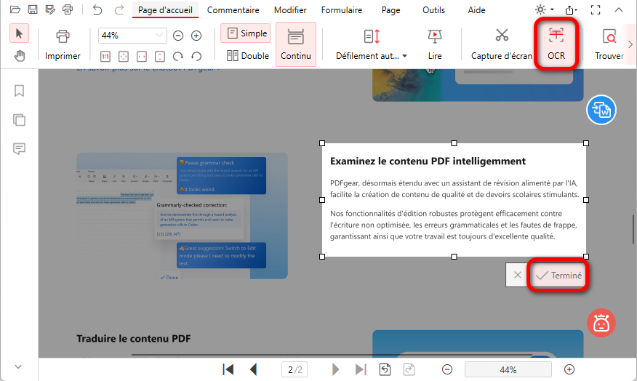This screenshot has height=381, width=637.
Task: Save the document with the floppy disk icon
Action: pyautogui.click(x=33, y=9)
